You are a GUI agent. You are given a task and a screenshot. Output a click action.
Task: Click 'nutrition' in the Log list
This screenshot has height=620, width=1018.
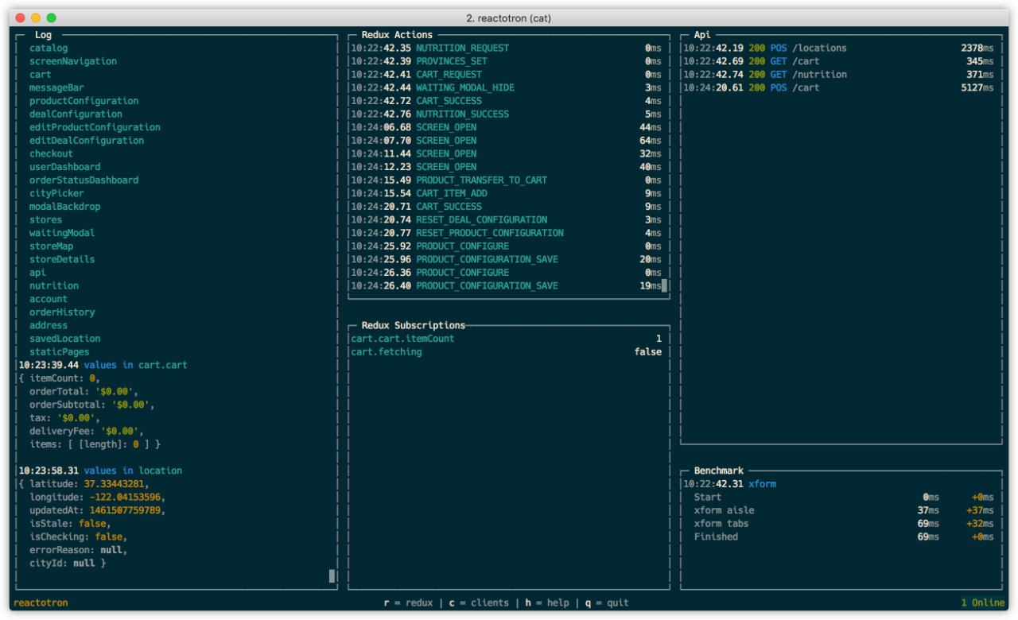pyautogui.click(x=54, y=285)
